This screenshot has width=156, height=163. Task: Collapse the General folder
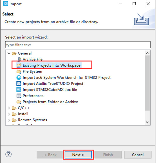9,53
